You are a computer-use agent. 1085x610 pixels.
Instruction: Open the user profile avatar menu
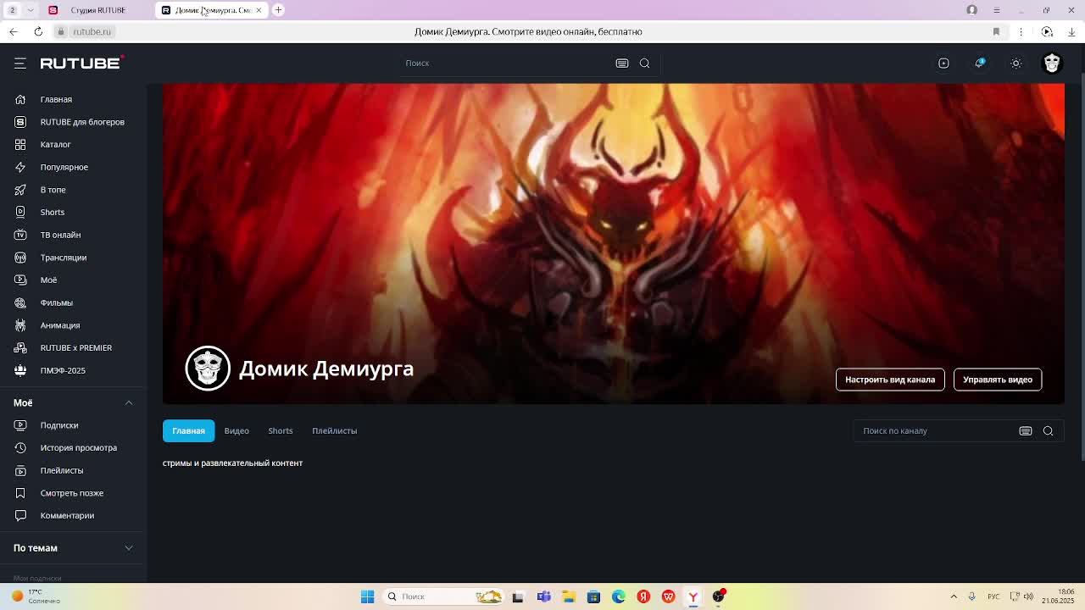[1052, 63]
